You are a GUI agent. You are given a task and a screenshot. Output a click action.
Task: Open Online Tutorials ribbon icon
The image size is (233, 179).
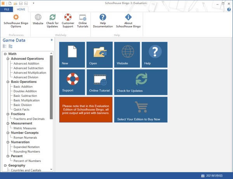coord(83,17)
